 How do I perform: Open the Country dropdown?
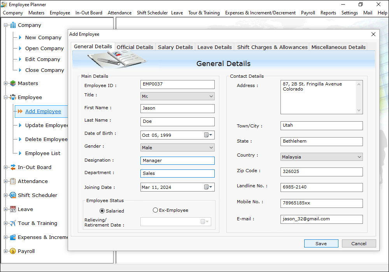point(359,157)
